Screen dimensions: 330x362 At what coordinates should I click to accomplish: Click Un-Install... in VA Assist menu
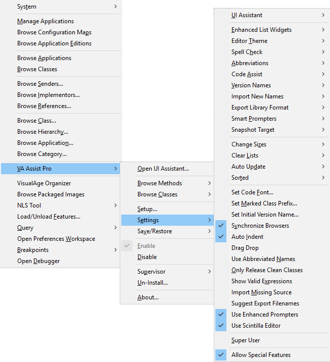pyautogui.click(x=152, y=283)
